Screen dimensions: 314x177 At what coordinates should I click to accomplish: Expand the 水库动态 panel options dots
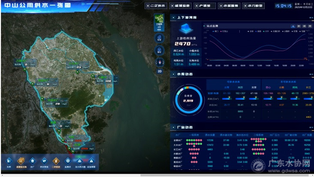pos(311,74)
